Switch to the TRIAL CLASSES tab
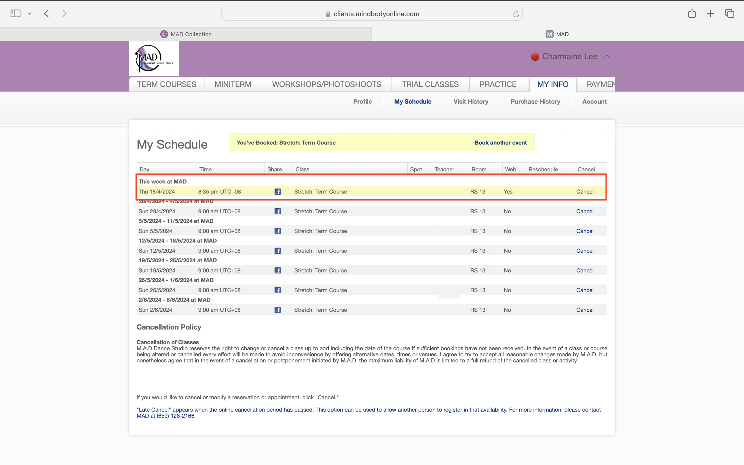This screenshot has height=465, width=744. coord(430,84)
